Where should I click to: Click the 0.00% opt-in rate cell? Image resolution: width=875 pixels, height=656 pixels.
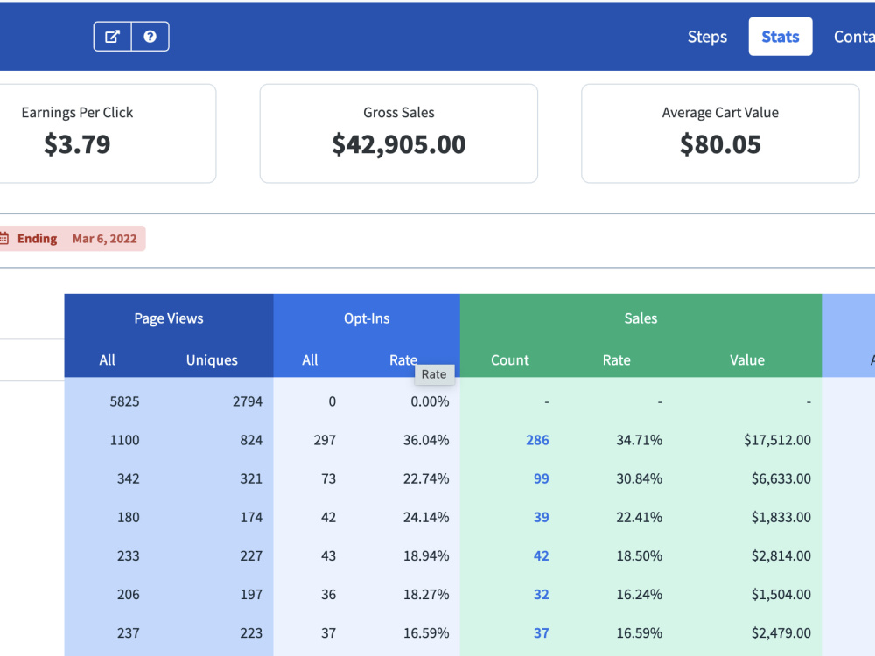(x=430, y=401)
